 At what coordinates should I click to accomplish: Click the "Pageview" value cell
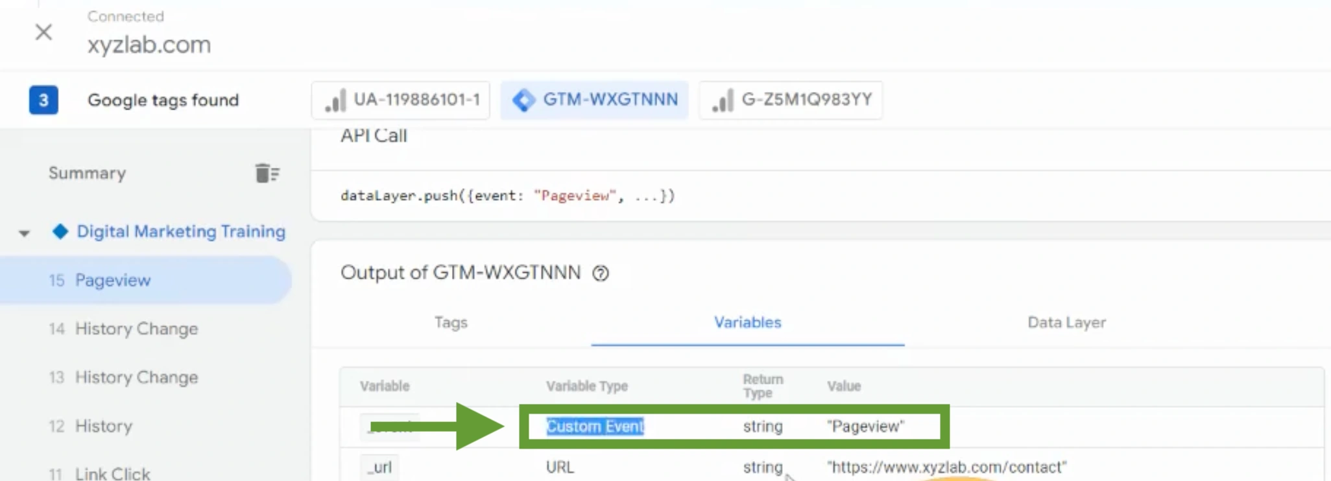[865, 427]
